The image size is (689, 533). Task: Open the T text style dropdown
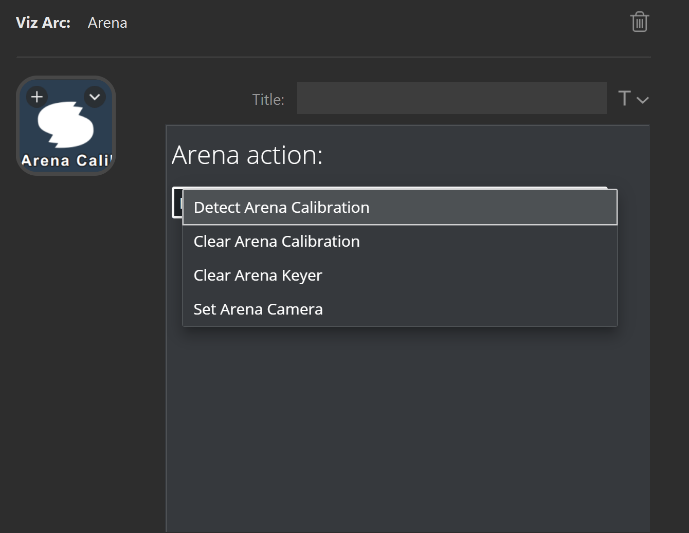[633, 98]
